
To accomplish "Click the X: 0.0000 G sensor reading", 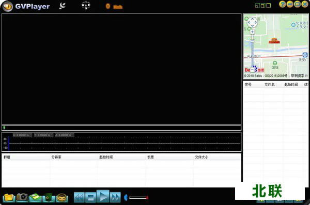I will tap(22, 135).
